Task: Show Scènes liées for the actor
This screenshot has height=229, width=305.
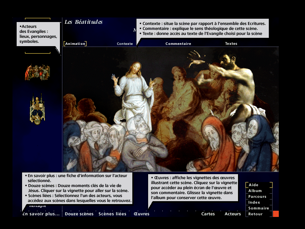Action: coord(112,214)
